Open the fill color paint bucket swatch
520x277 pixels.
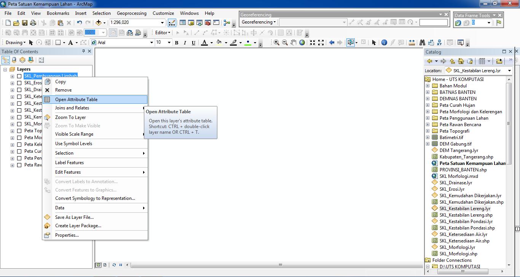coord(219,43)
